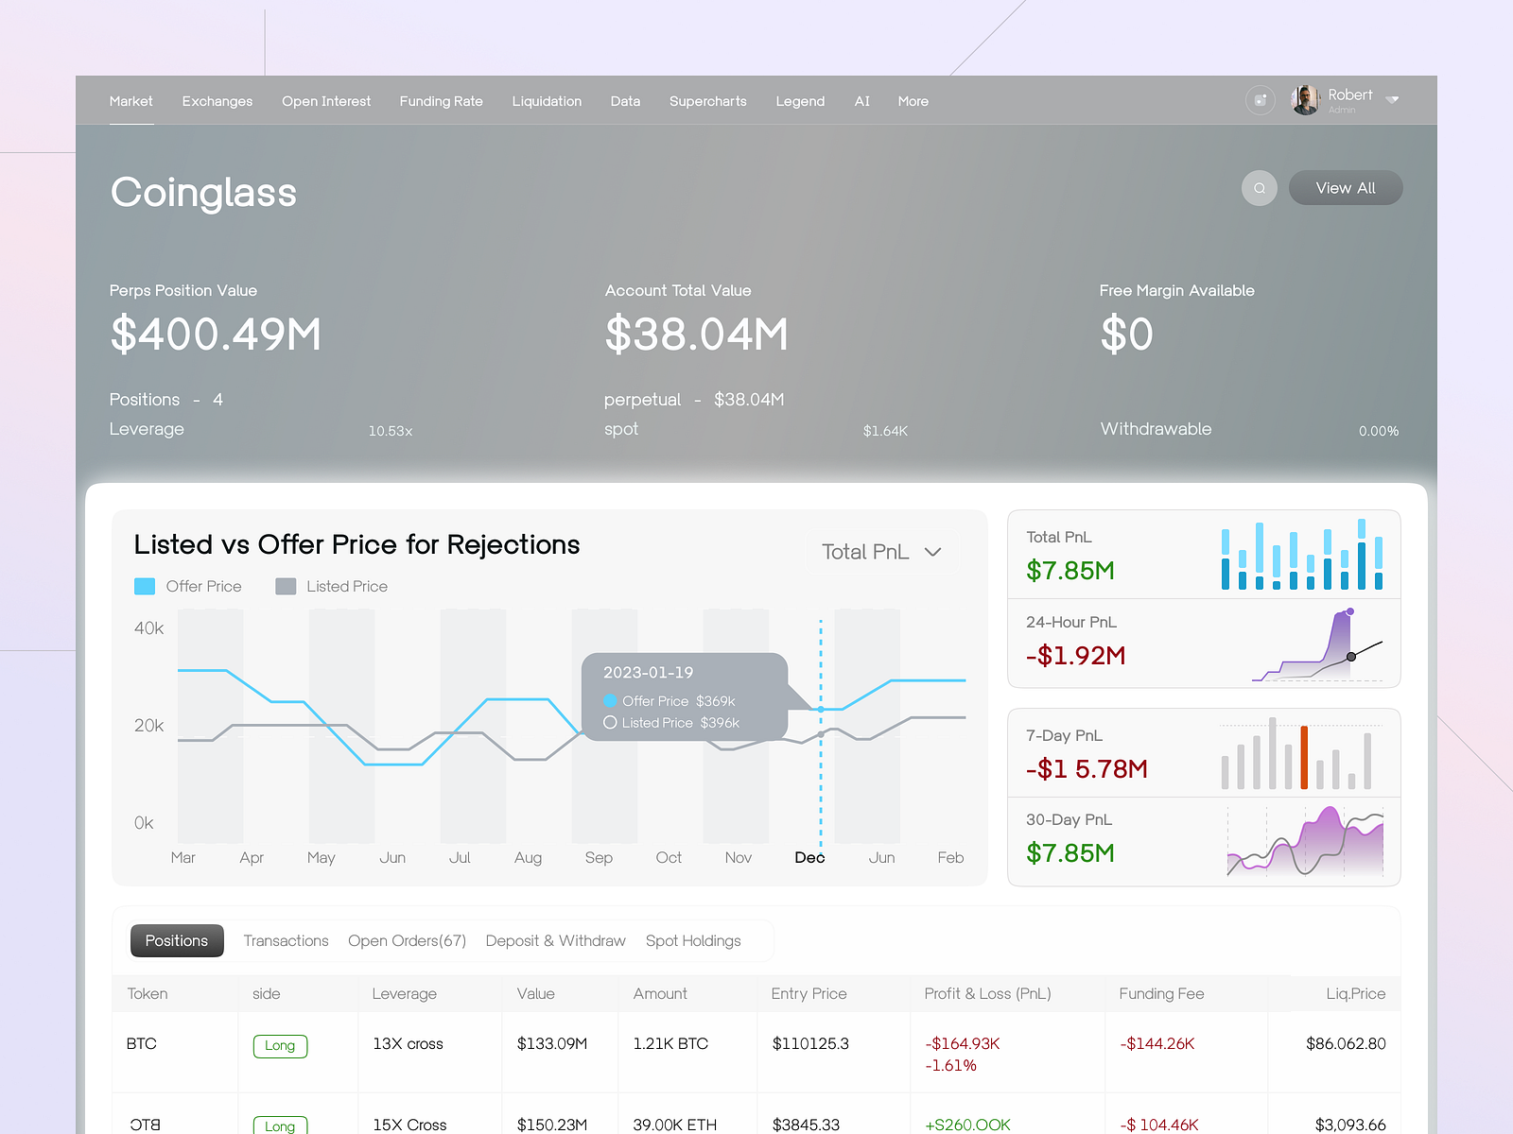Open the More navigation menu
1513x1134 pixels.
pos(913,101)
